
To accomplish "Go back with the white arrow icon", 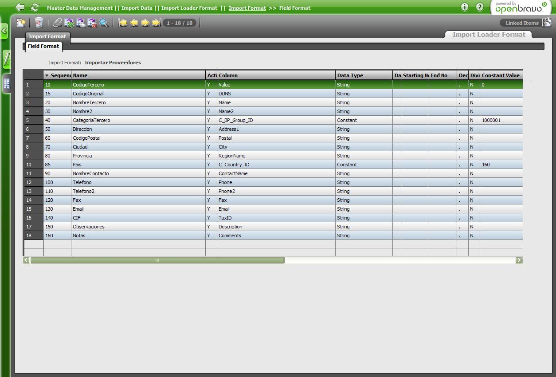I will pyautogui.click(x=20, y=8).
